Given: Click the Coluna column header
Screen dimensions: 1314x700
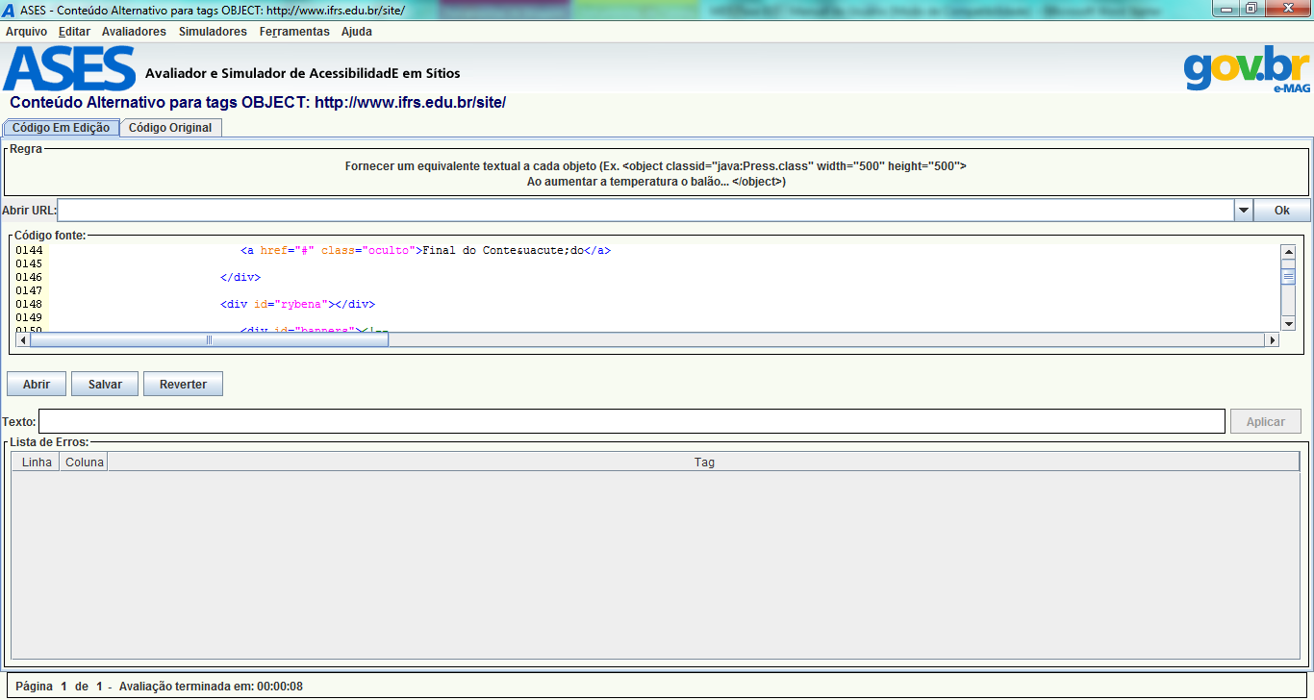Looking at the screenshot, I should (x=85, y=462).
